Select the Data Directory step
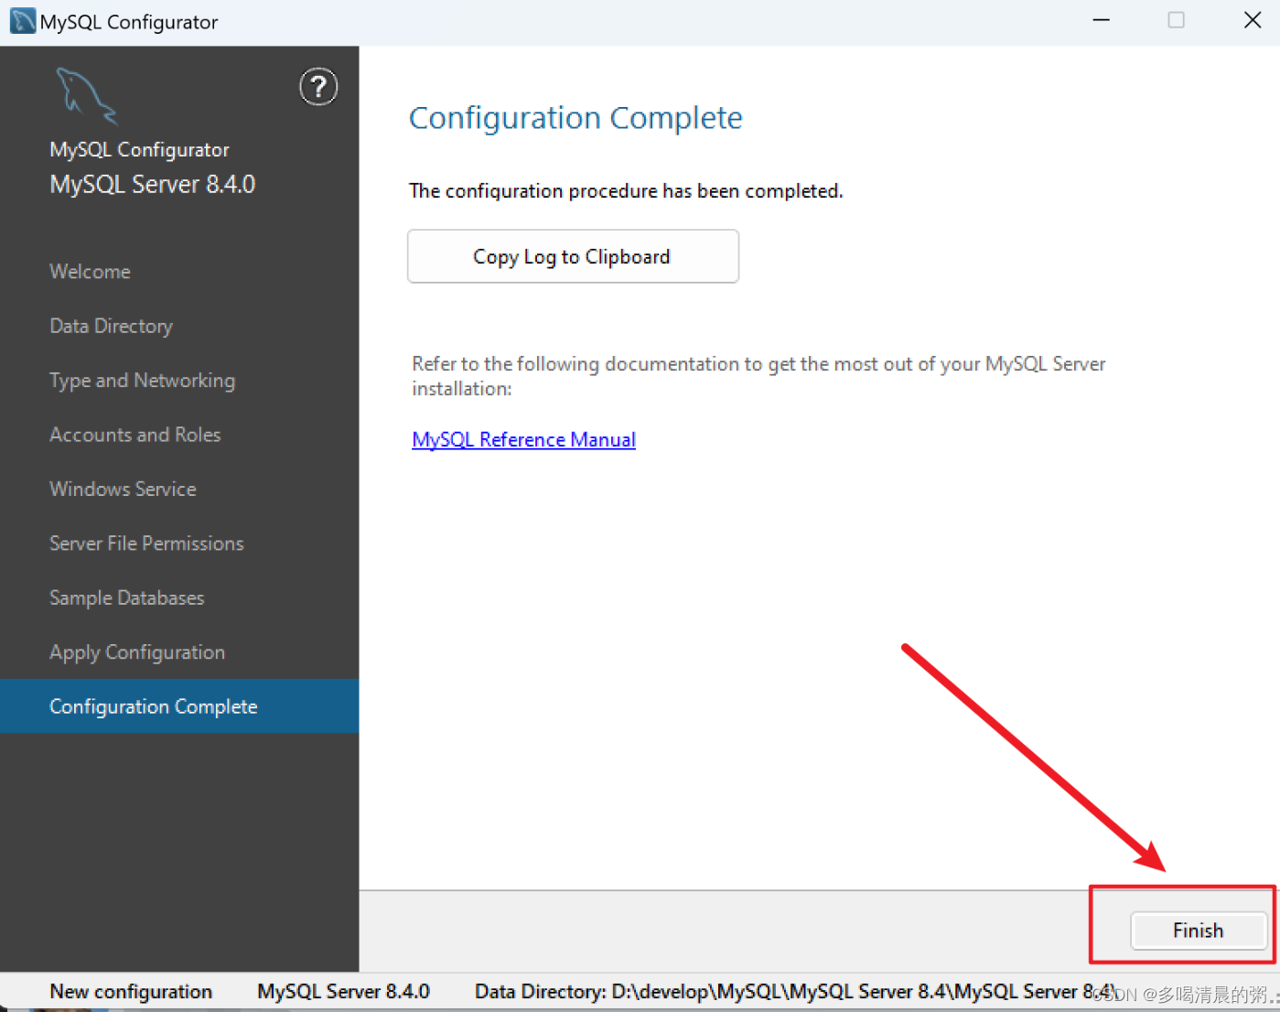1280x1012 pixels. point(111,326)
